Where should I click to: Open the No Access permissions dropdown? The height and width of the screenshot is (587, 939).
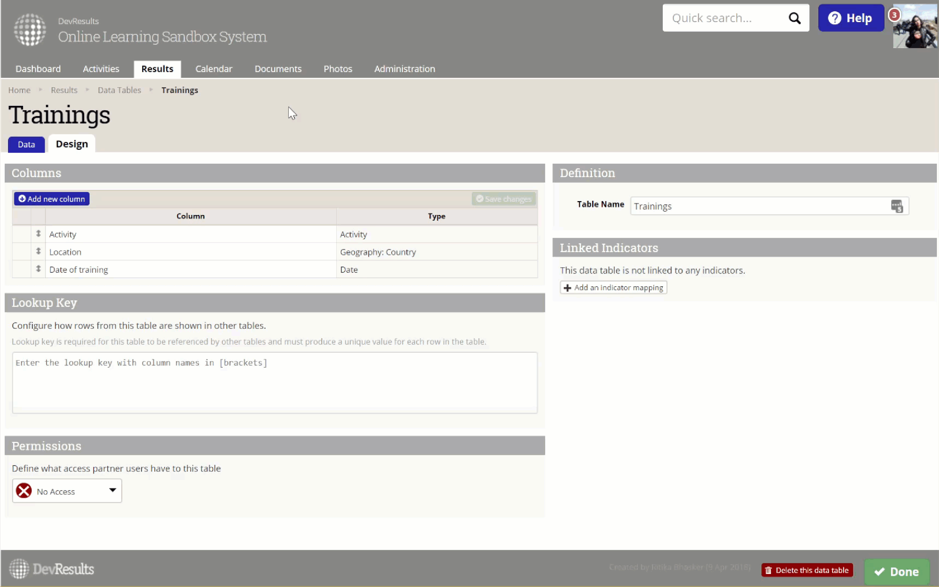[67, 491]
